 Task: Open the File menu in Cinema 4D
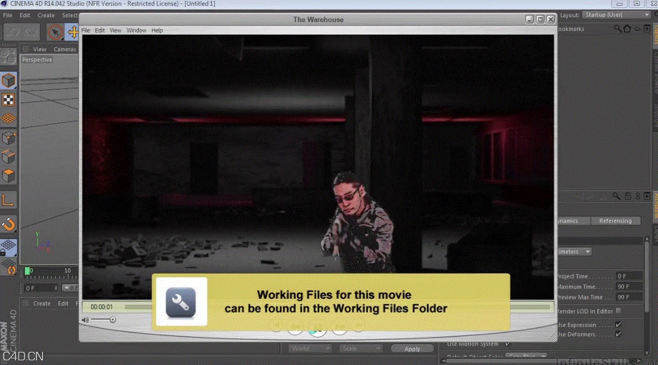pos(8,15)
